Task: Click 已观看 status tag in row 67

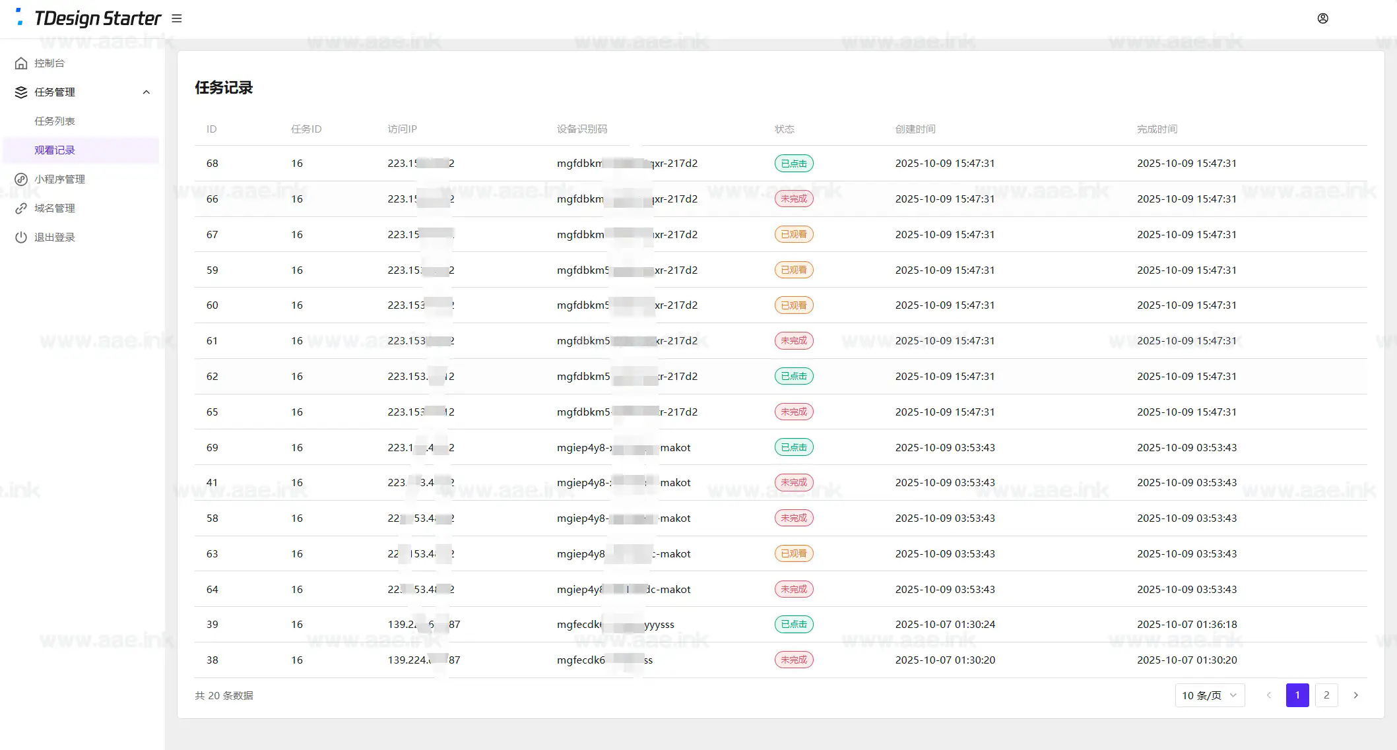Action: [793, 234]
